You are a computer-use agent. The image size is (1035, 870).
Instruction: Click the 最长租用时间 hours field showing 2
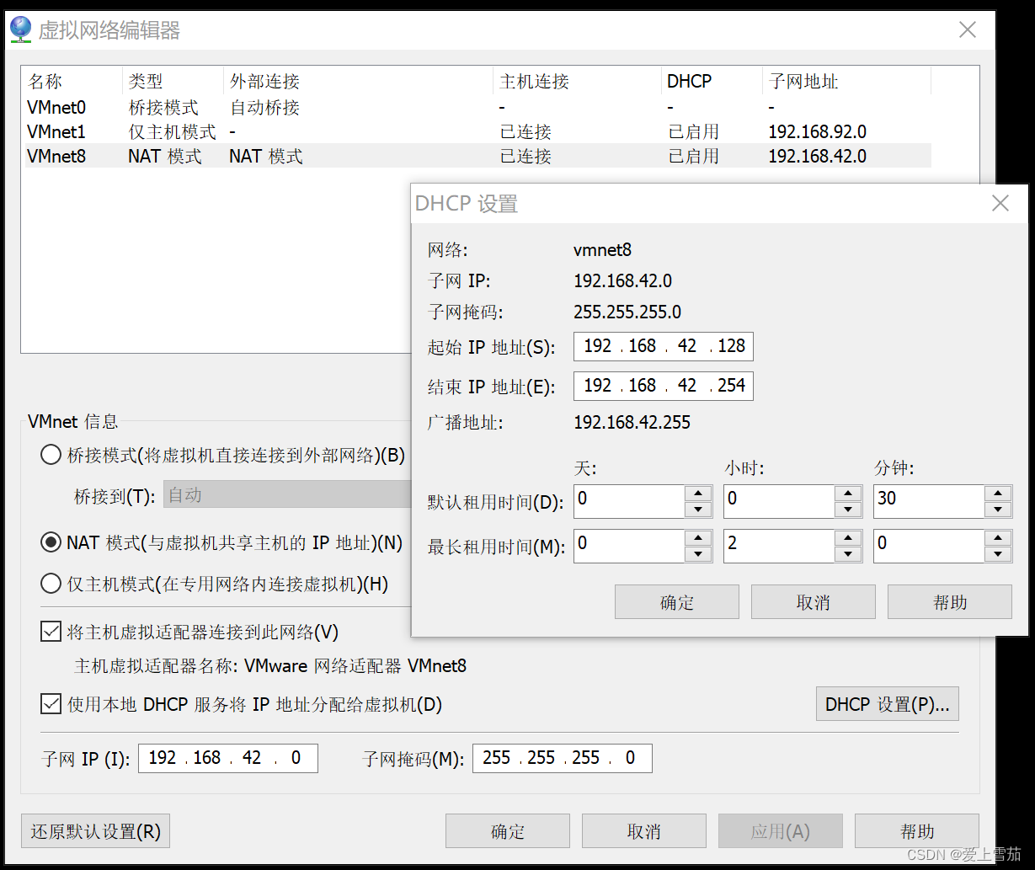click(779, 546)
